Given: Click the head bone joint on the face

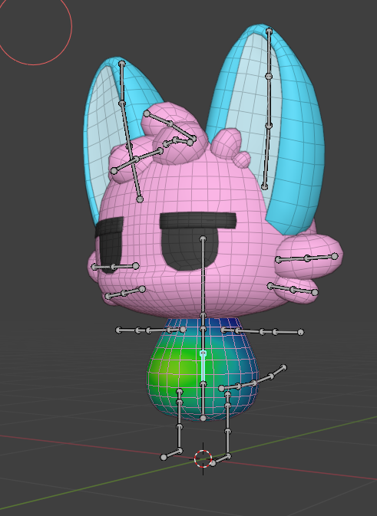Looking at the screenshot, I should (203, 238).
